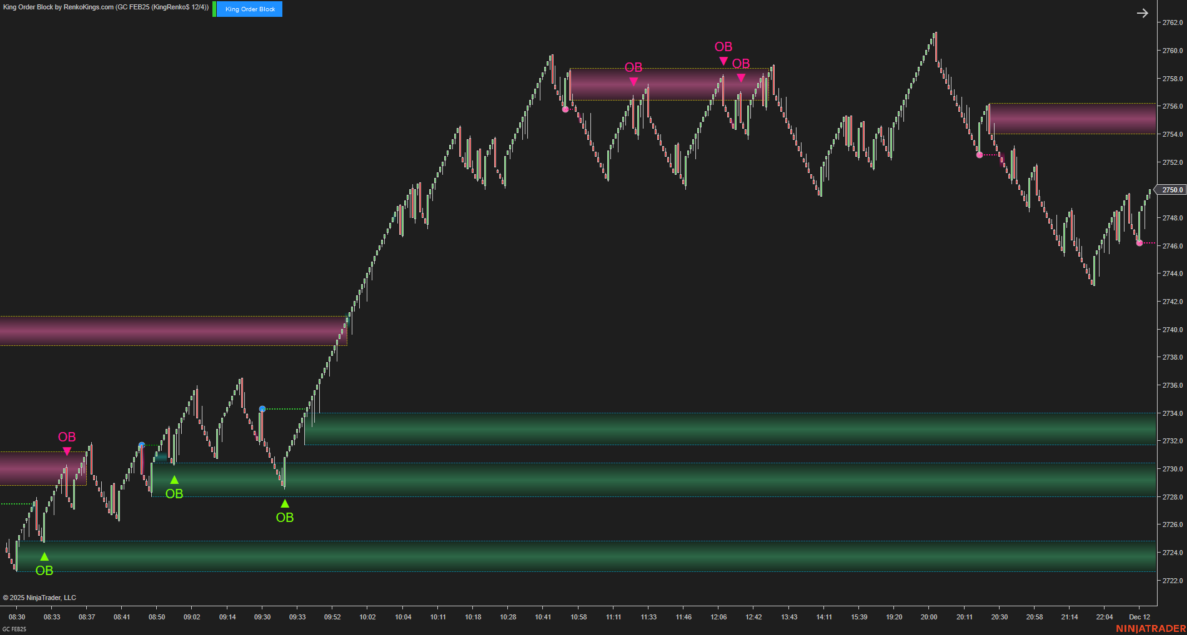This screenshot has width=1187, height=635.
Task: Click the pink OB marker above the 12:06 candles
Action: coord(723,60)
